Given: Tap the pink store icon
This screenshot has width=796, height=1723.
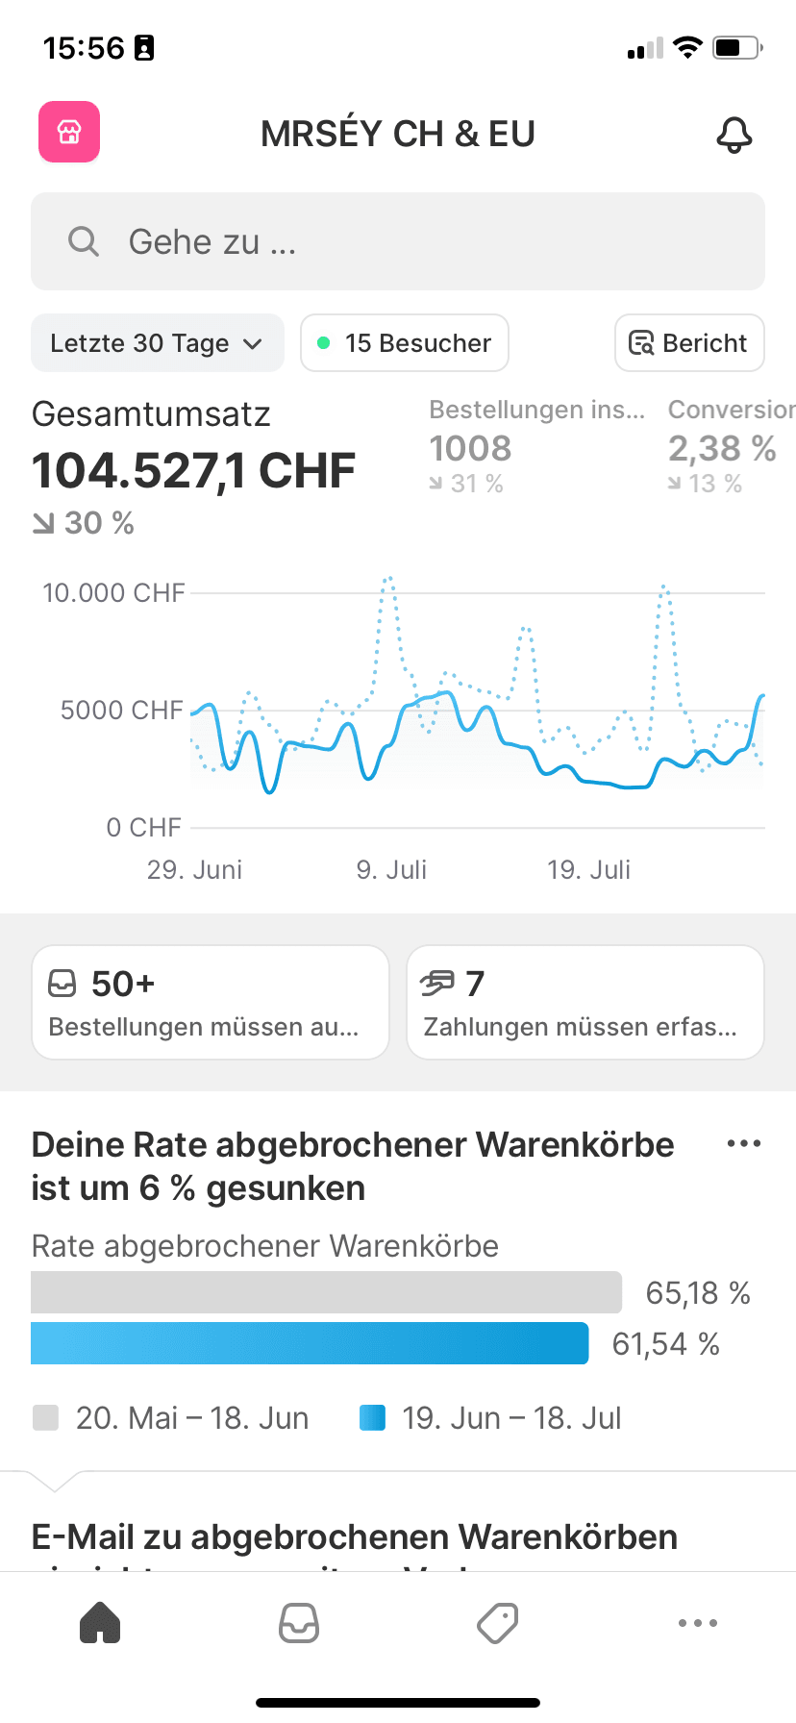Looking at the screenshot, I should [x=69, y=132].
